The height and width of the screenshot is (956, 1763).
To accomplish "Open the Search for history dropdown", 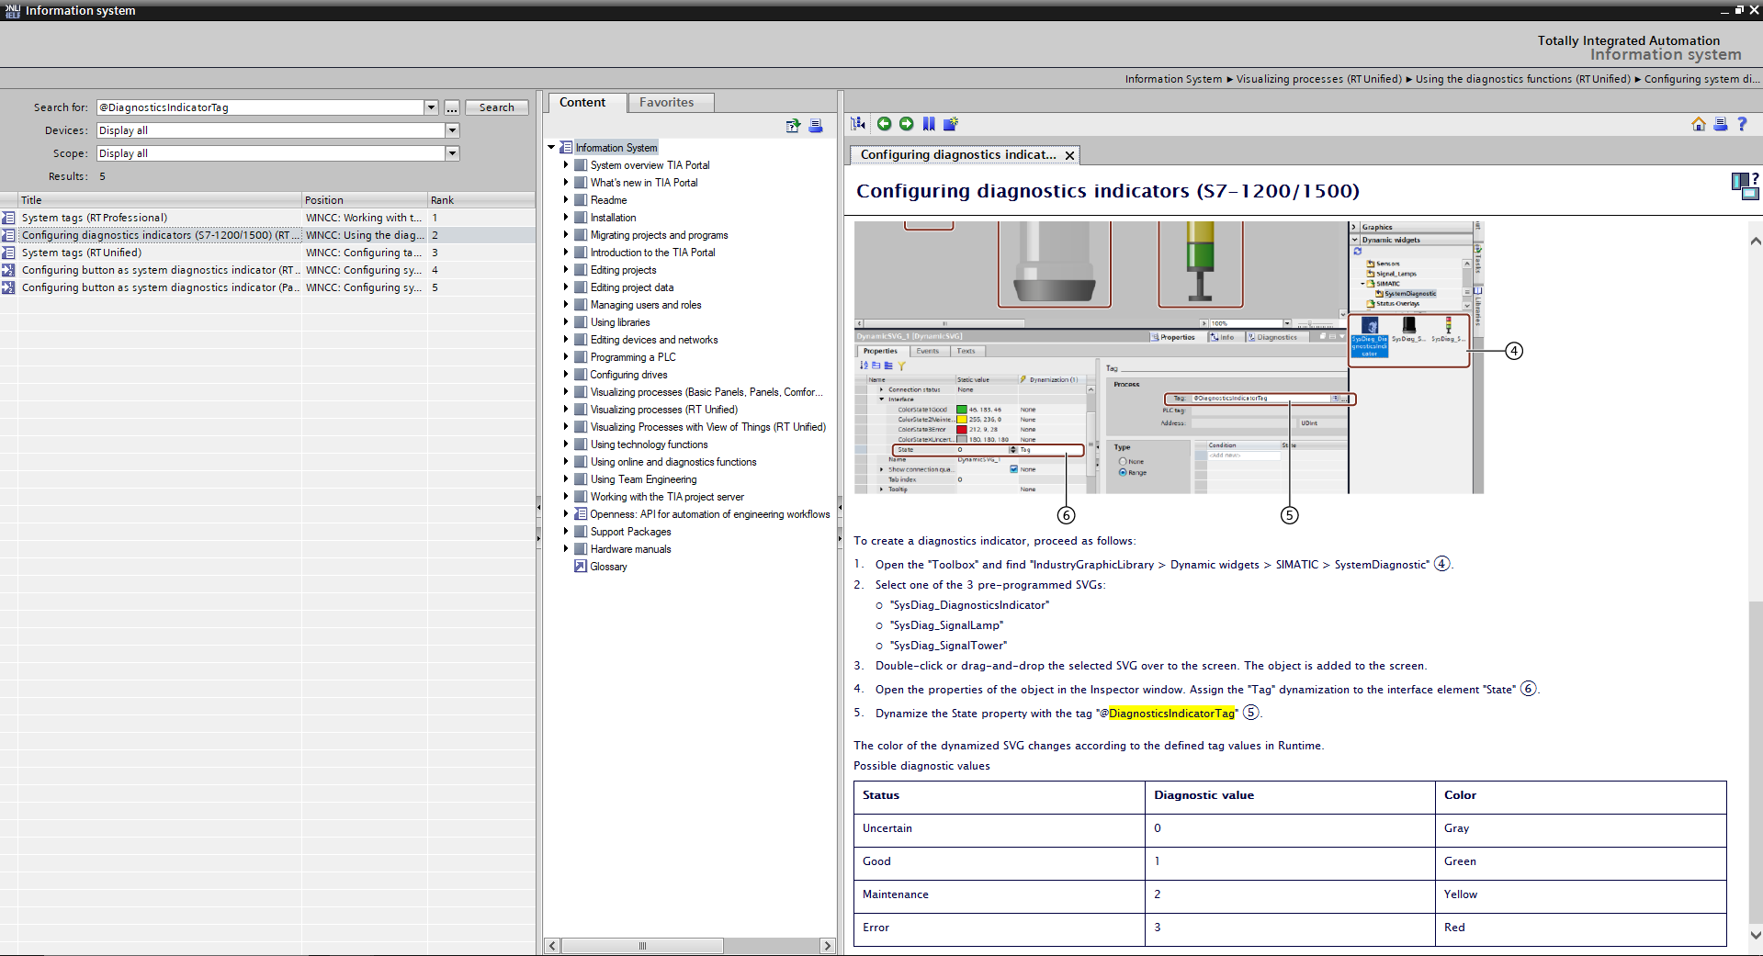I will click(431, 107).
